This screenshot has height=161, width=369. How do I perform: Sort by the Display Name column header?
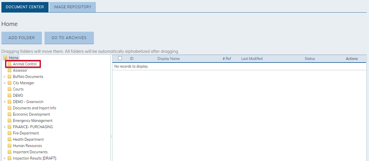(x=169, y=59)
